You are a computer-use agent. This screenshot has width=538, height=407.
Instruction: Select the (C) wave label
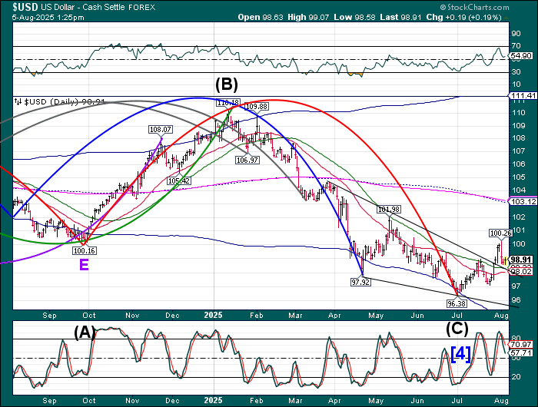tap(457, 329)
